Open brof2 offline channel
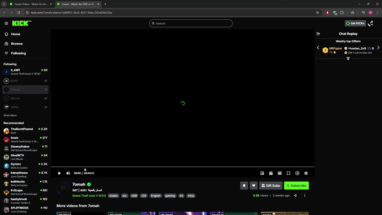The width and height of the screenshot is (382, 215). [x=25, y=81]
